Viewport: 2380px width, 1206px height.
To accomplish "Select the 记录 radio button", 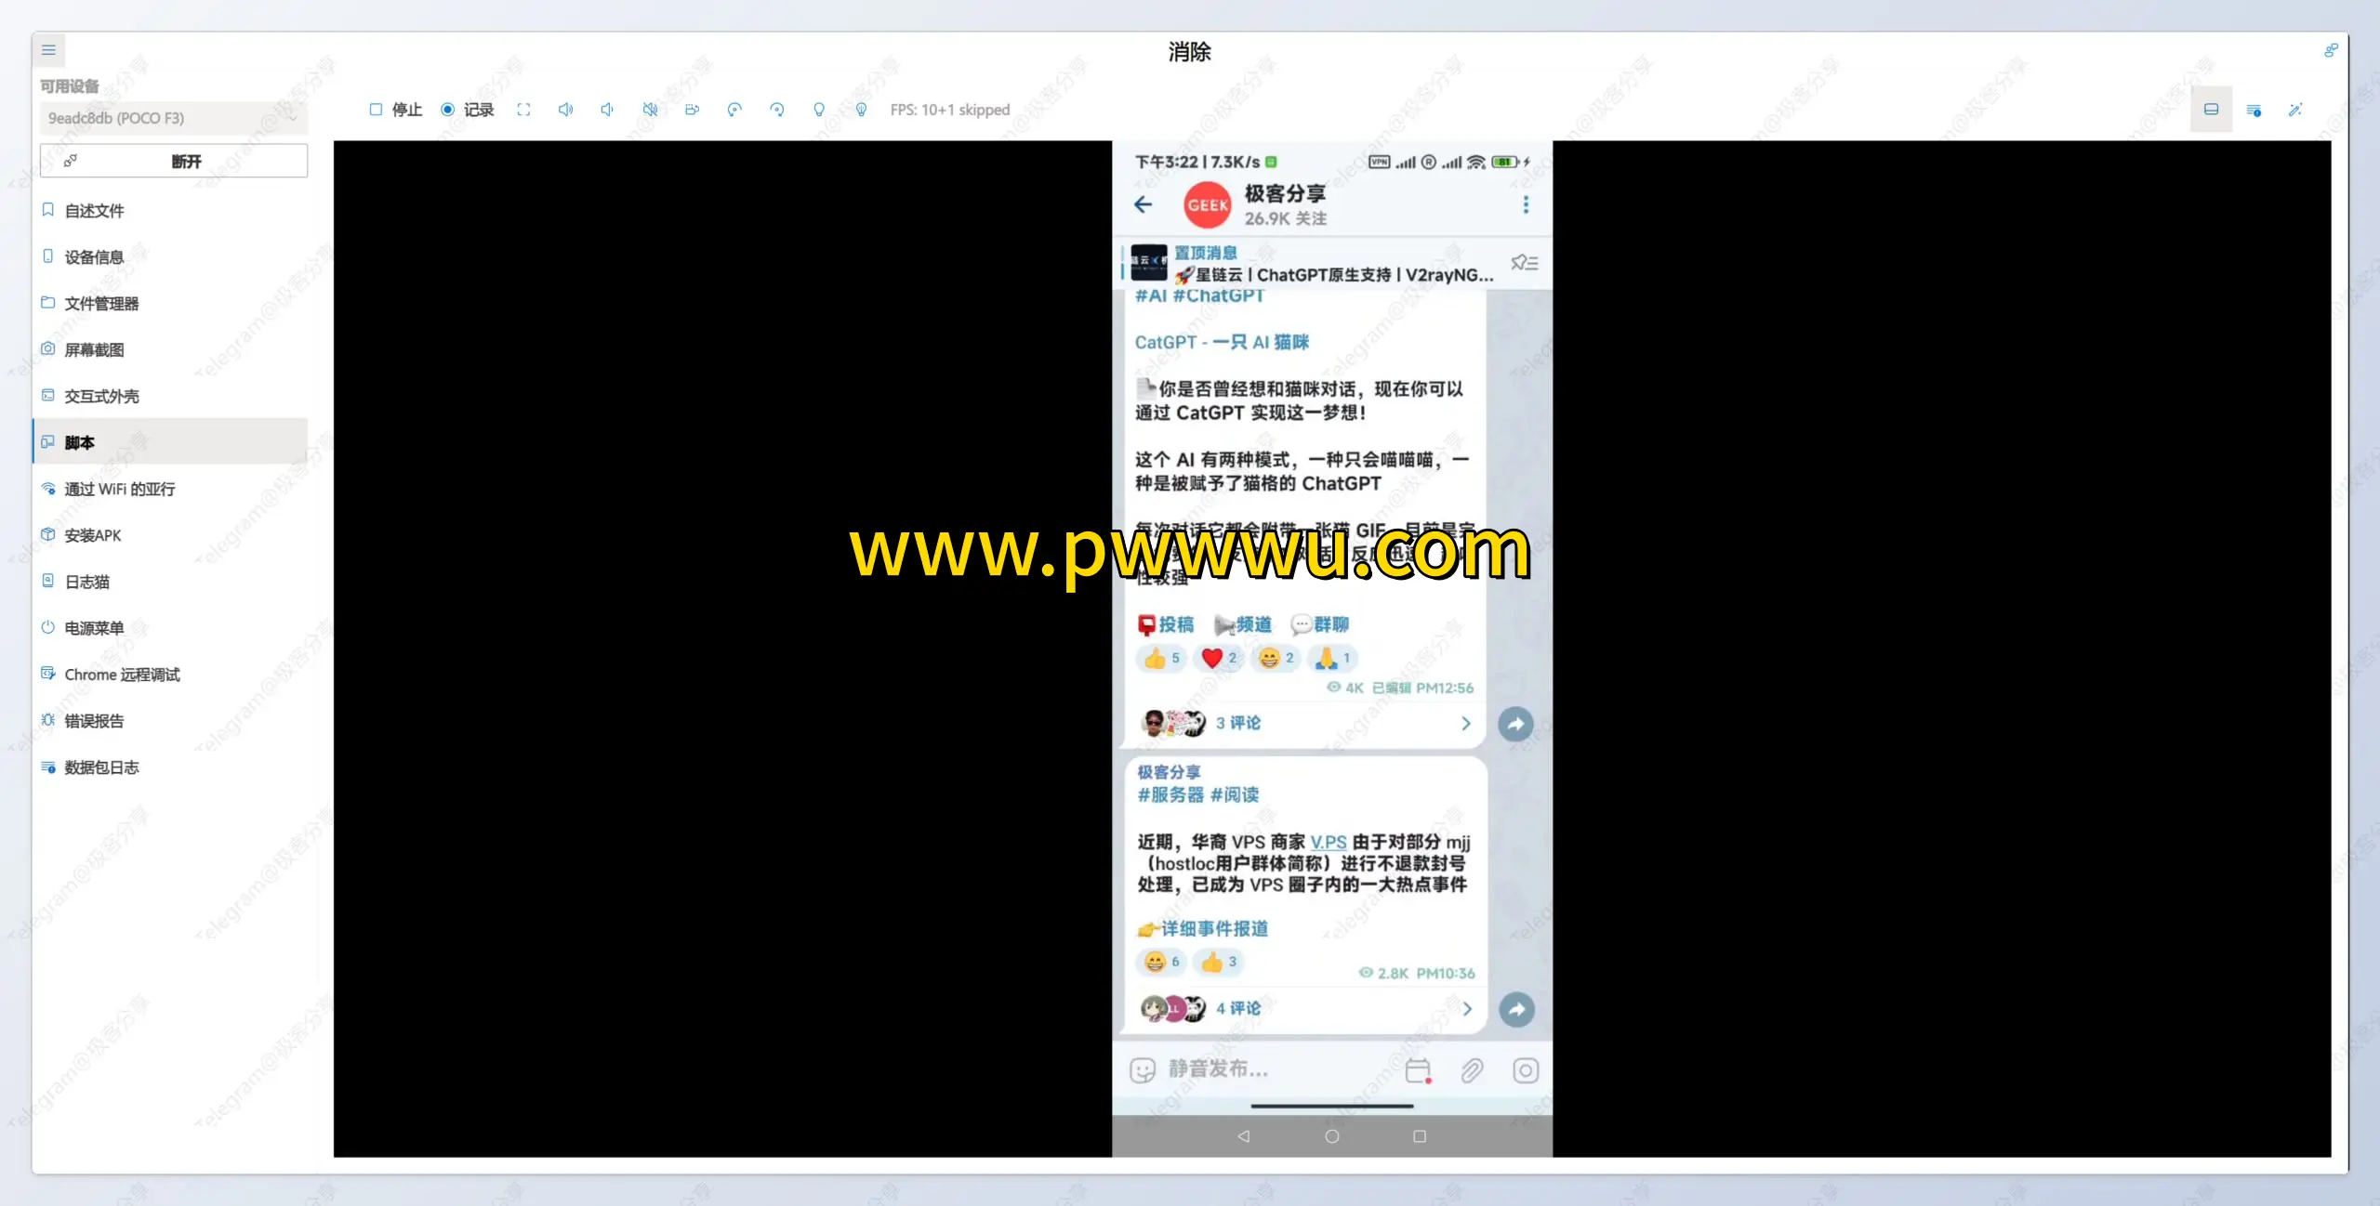I will click(x=448, y=110).
